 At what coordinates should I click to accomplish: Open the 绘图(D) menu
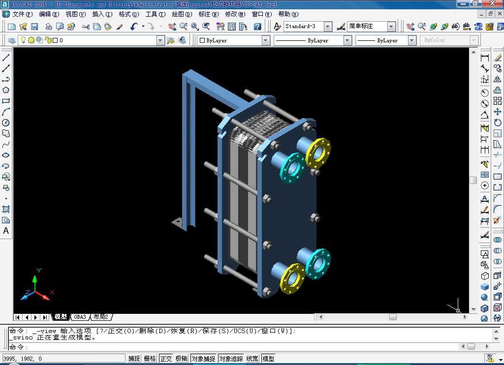182,14
